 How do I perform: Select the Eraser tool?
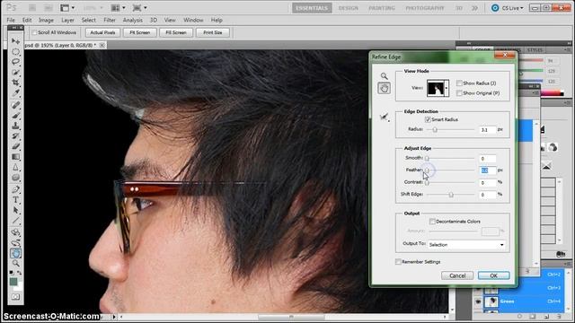click(x=15, y=146)
